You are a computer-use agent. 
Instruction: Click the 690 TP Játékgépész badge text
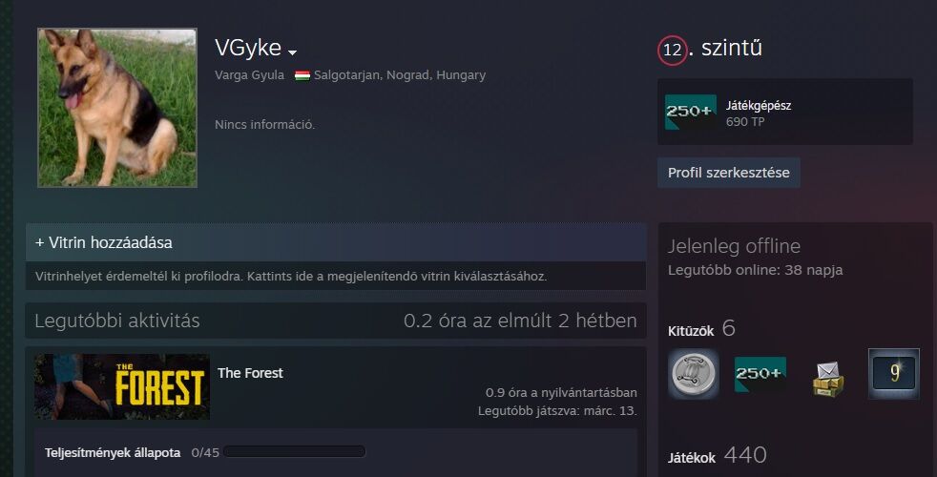pos(759,114)
